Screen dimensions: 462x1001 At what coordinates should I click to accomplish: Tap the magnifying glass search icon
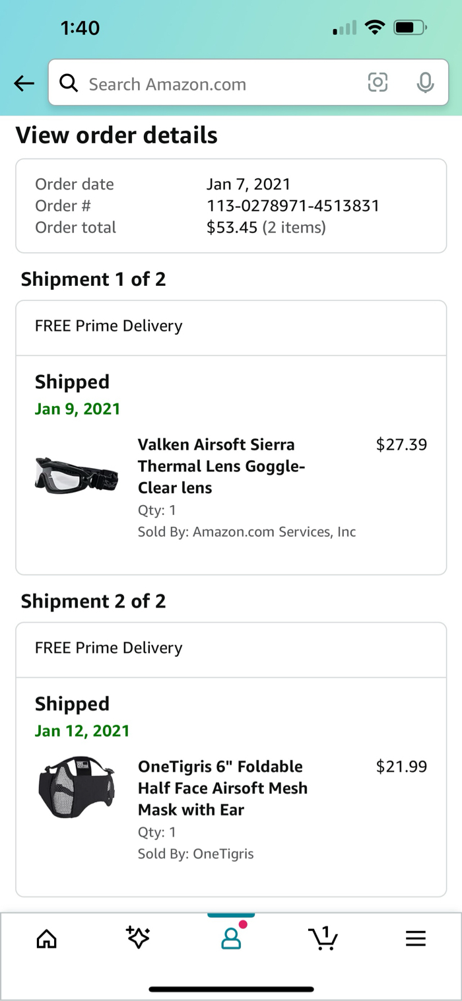click(x=69, y=83)
